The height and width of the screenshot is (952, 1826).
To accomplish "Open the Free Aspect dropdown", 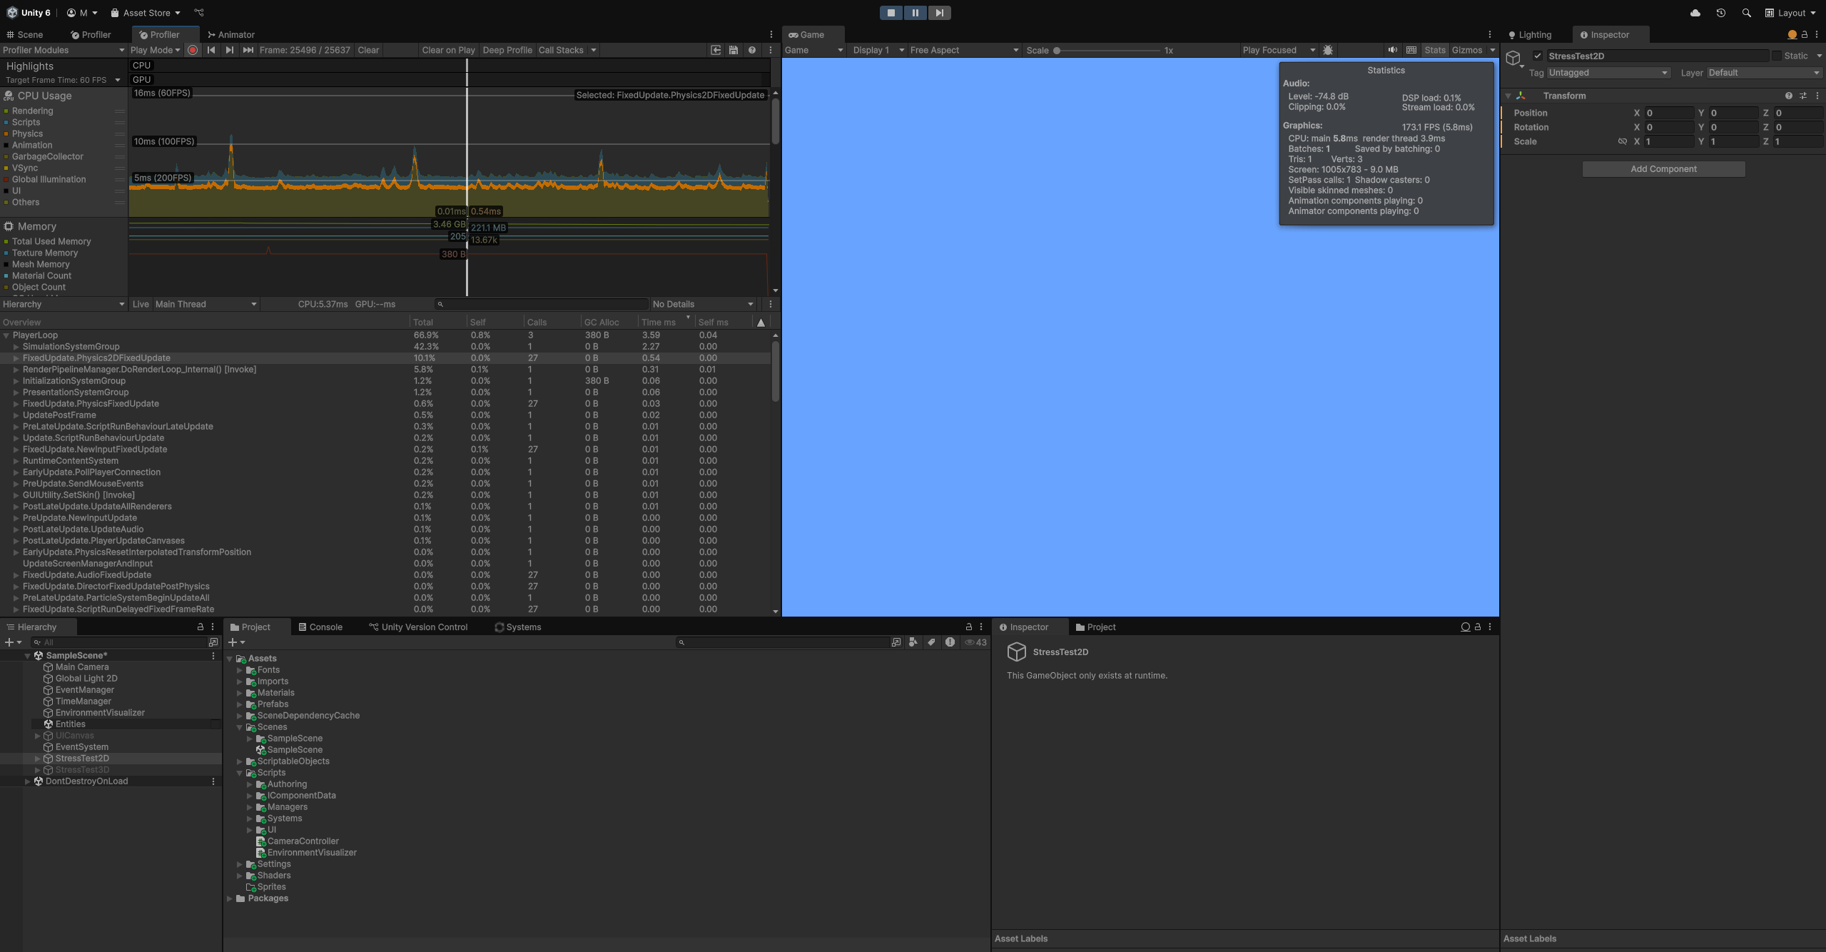I will 963,50.
